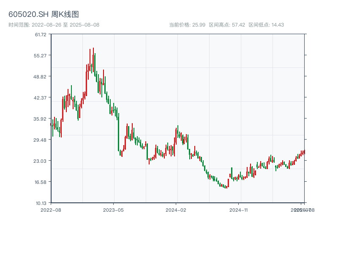Screen dimensions: 338x253
Task: Click the y-axis label 48.82
Action: tap(40, 77)
